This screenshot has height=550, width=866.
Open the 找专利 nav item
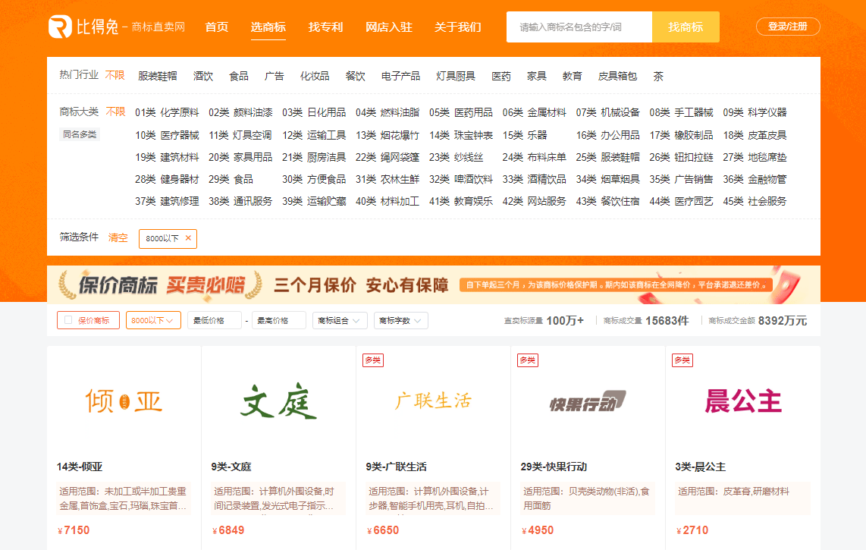click(x=325, y=27)
